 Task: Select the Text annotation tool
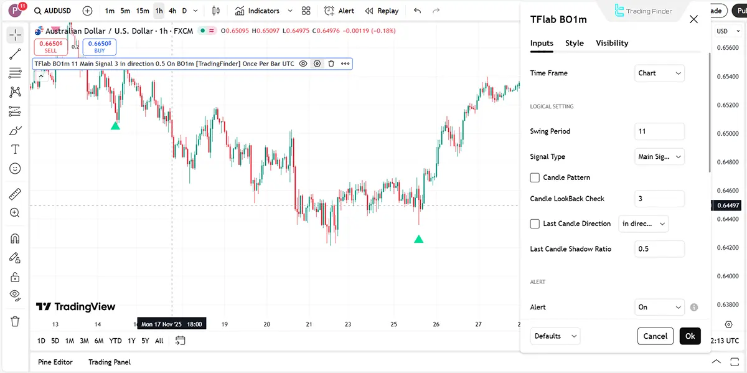point(15,149)
